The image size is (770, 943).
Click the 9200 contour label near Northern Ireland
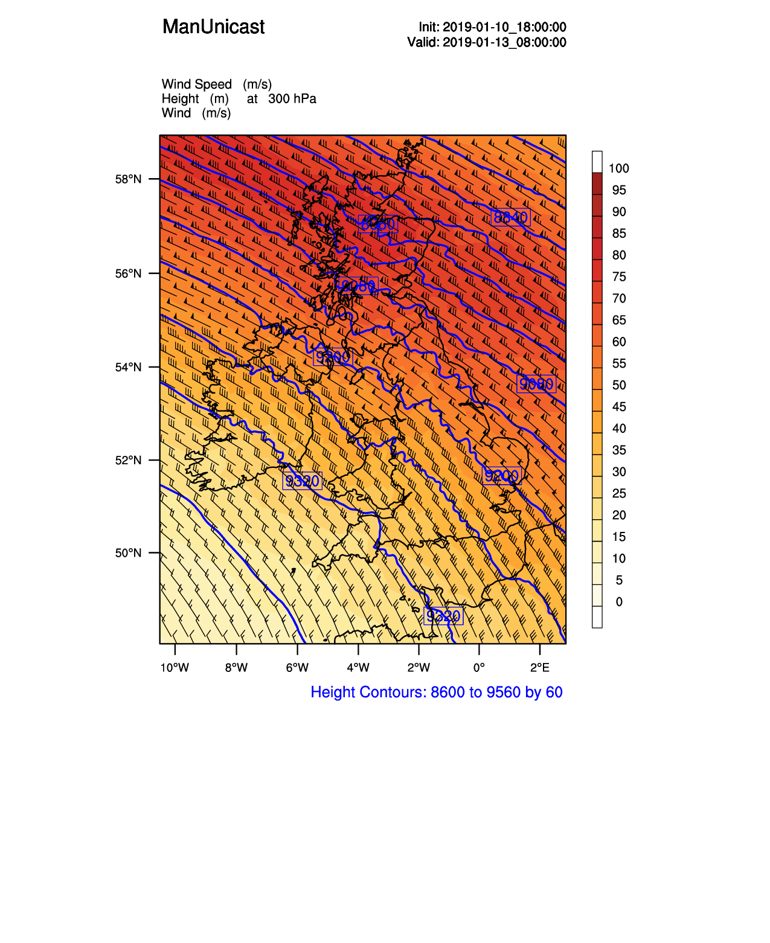(333, 357)
